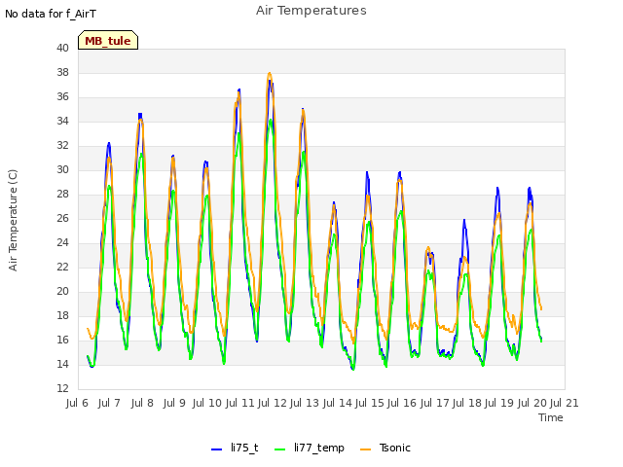623x467 pixels.
Task: Click the 20 y-axis tick label
Action: point(62,292)
